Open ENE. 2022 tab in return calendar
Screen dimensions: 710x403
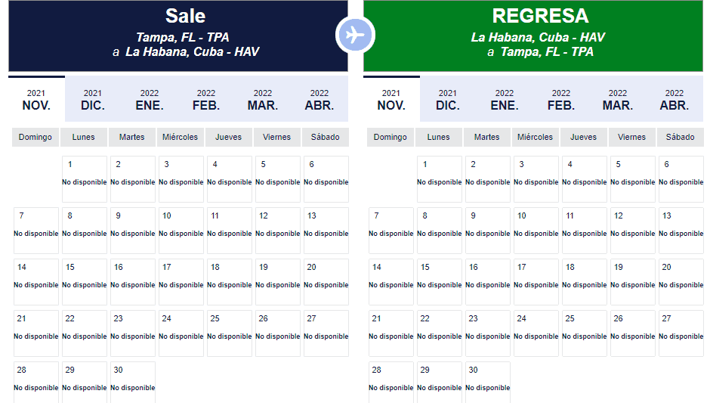coord(505,99)
